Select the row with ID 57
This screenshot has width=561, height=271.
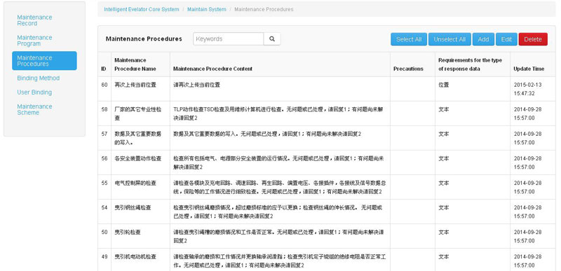pos(327,138)
